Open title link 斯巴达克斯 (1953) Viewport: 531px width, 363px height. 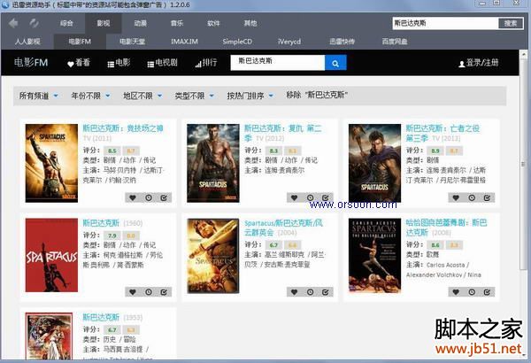[101, 317]
